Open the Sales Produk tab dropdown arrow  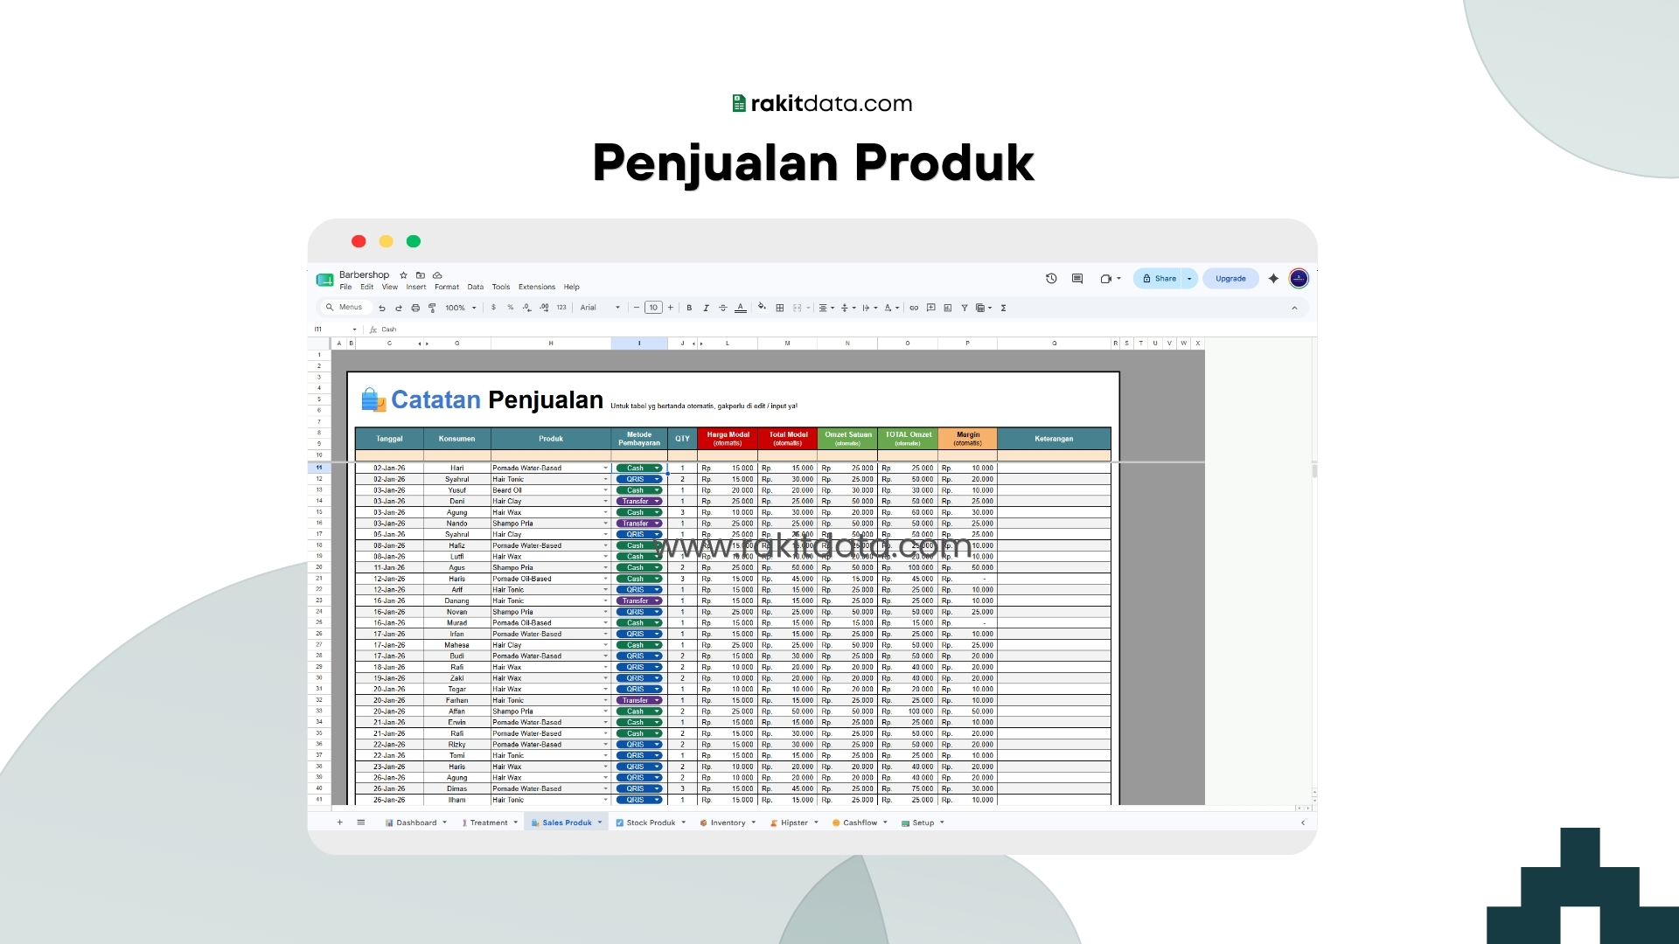click(600, 823)
